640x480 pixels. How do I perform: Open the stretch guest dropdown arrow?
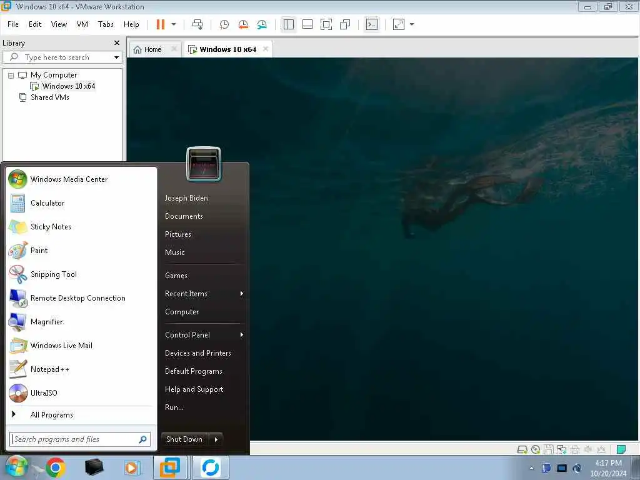pos(412,24)
